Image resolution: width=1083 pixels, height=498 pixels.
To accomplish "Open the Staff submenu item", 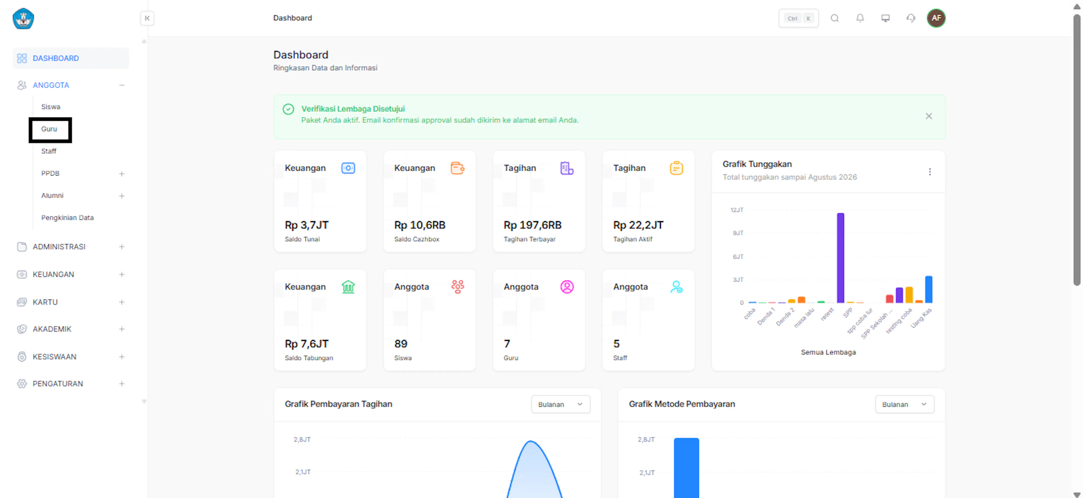I will pos(48,151).
